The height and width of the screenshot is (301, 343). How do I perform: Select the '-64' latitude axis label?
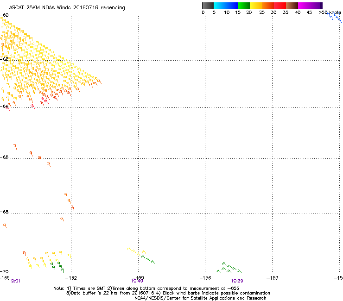click(4, 106)
